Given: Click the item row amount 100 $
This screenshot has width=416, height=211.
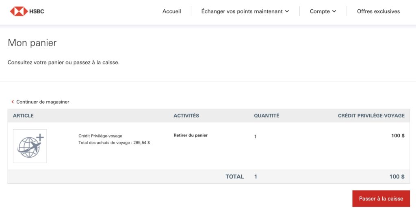Looking at the screenshot, I should tap(398, 136).
